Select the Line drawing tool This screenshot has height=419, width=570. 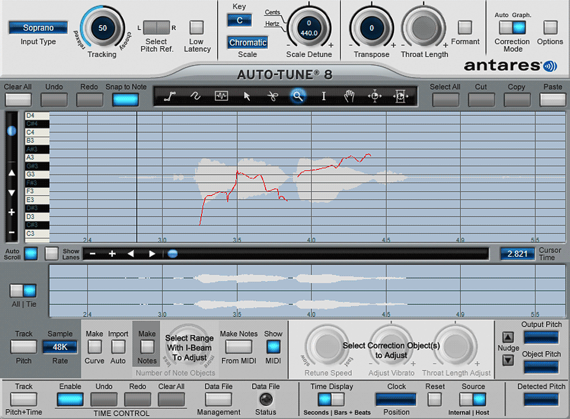click(x=170, y=96)
